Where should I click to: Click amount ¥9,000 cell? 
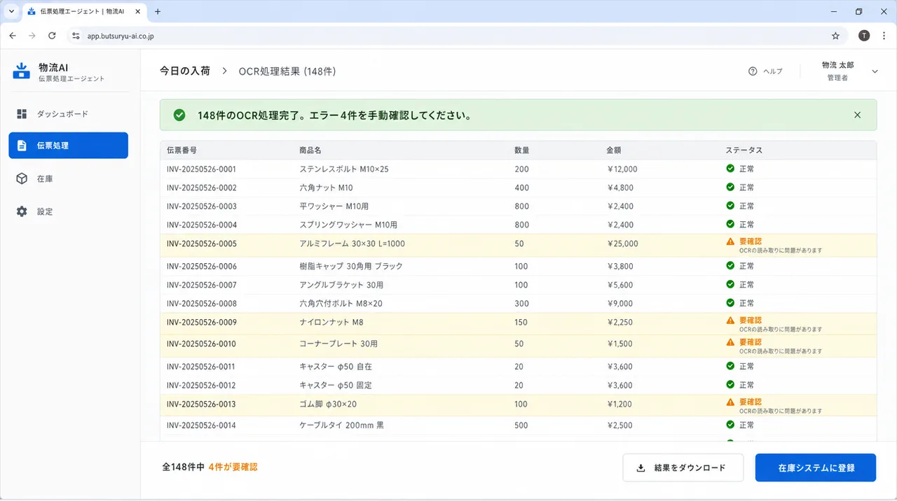(x=619, y=304)
